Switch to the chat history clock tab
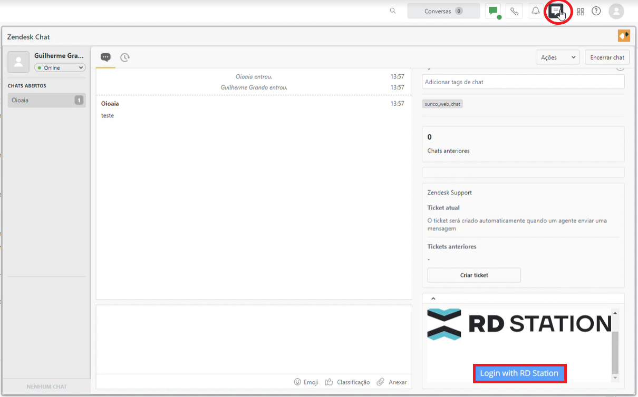The height and width of the screenshot is (397, 638). tap(125, 57)
